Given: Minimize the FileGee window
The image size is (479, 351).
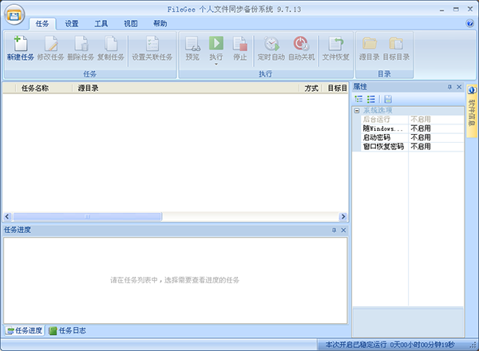Looking at the screenshot, I should tap(441, 10).
